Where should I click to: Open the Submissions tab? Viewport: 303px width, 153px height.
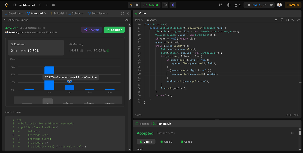(x=98, y=13)
